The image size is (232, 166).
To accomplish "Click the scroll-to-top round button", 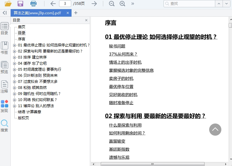I will coord(215,130).
